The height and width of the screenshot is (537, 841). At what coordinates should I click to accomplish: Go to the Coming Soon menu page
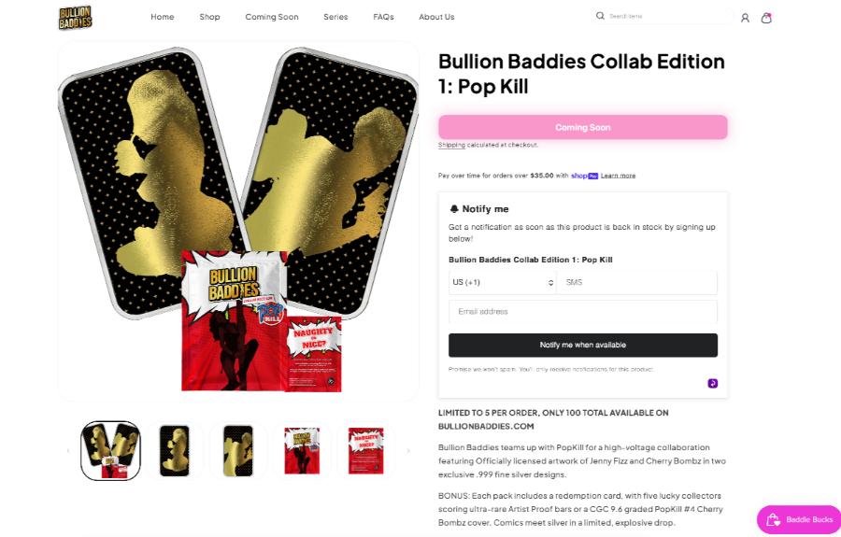coord(272,17)
